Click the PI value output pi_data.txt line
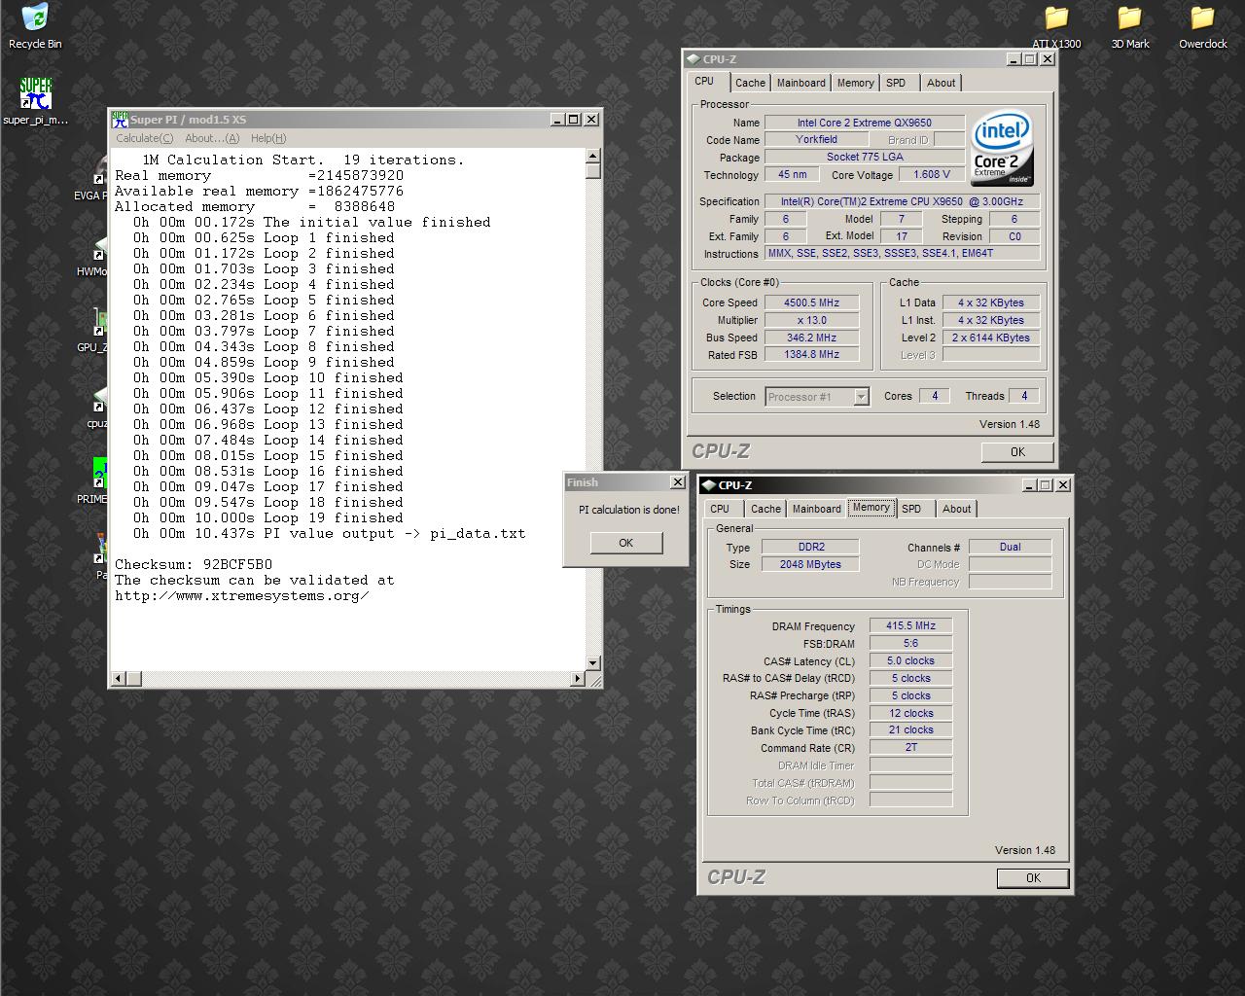This screenshot has height=996, width=1245. coord(329,533)
